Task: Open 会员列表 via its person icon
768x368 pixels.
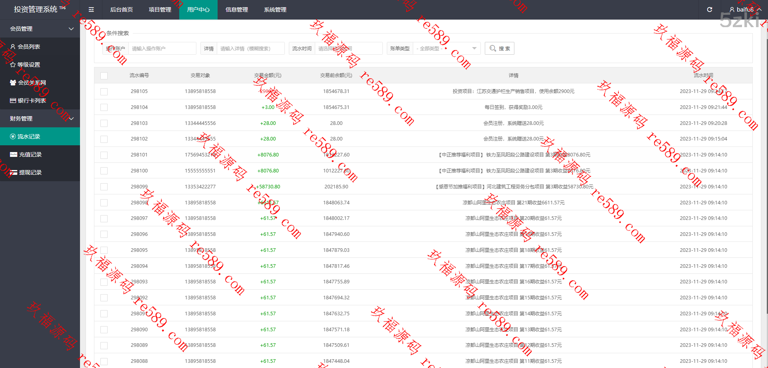Action: [13, 47]
